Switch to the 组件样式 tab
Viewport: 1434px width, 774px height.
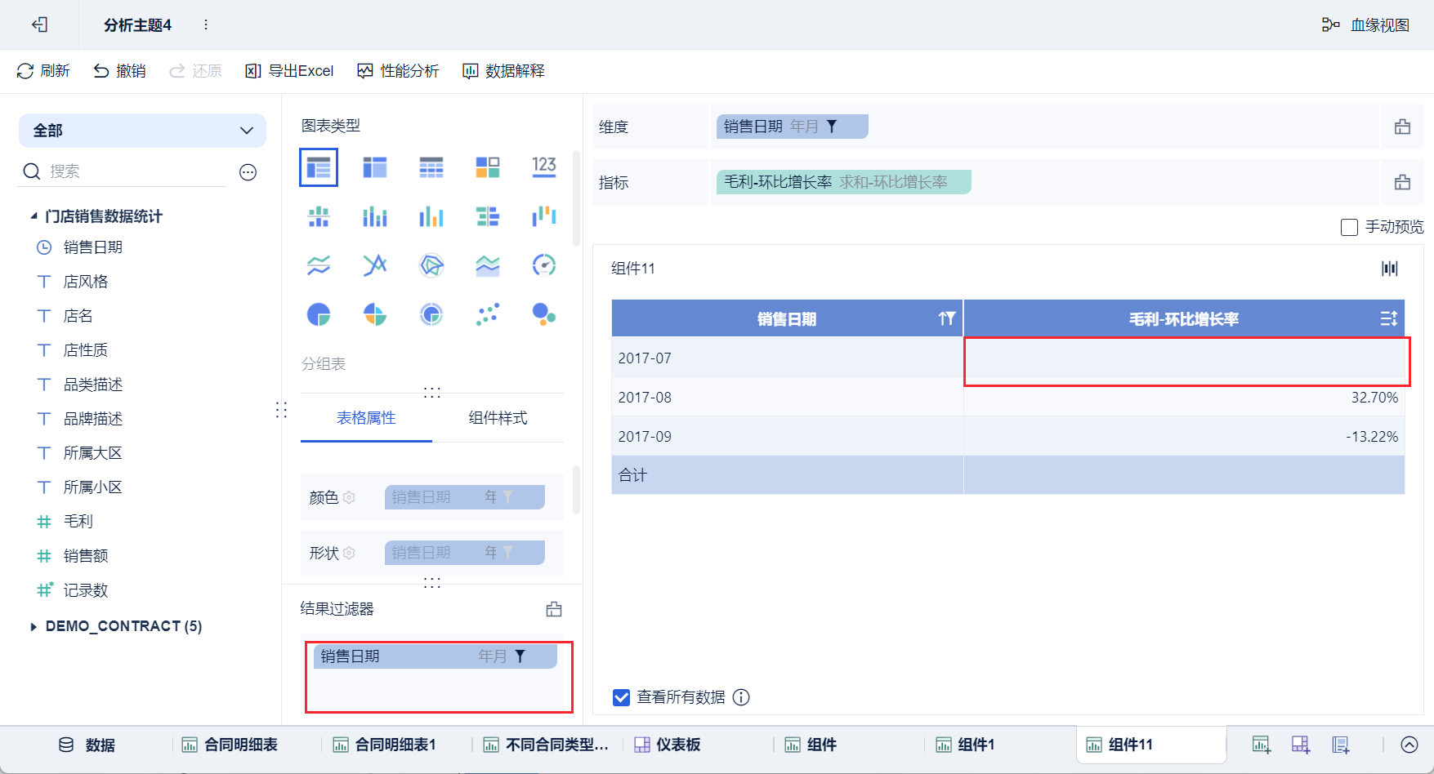click(498, 418)
